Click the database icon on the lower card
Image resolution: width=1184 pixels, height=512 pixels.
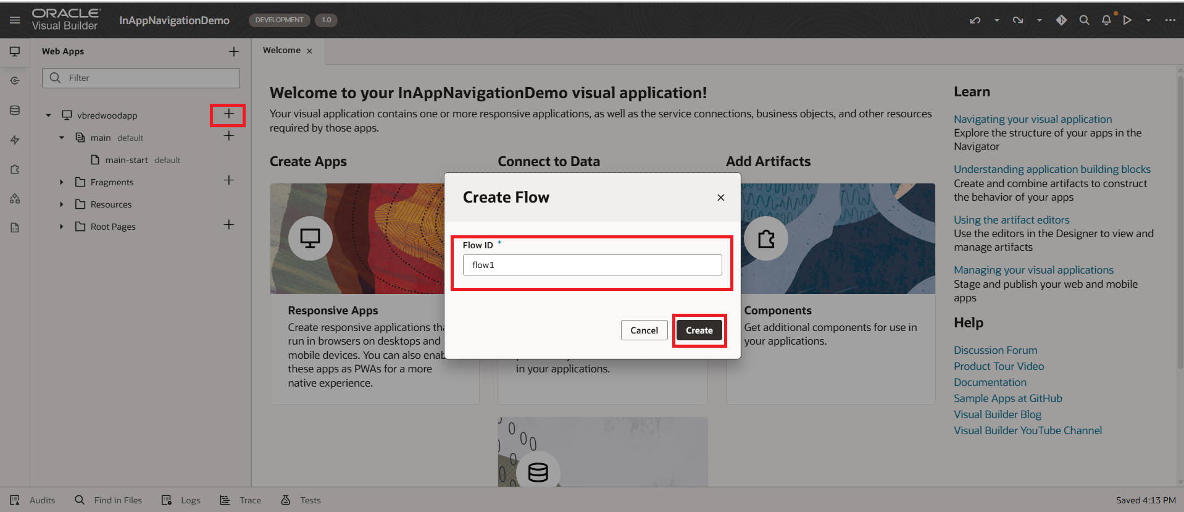(538, 472)
